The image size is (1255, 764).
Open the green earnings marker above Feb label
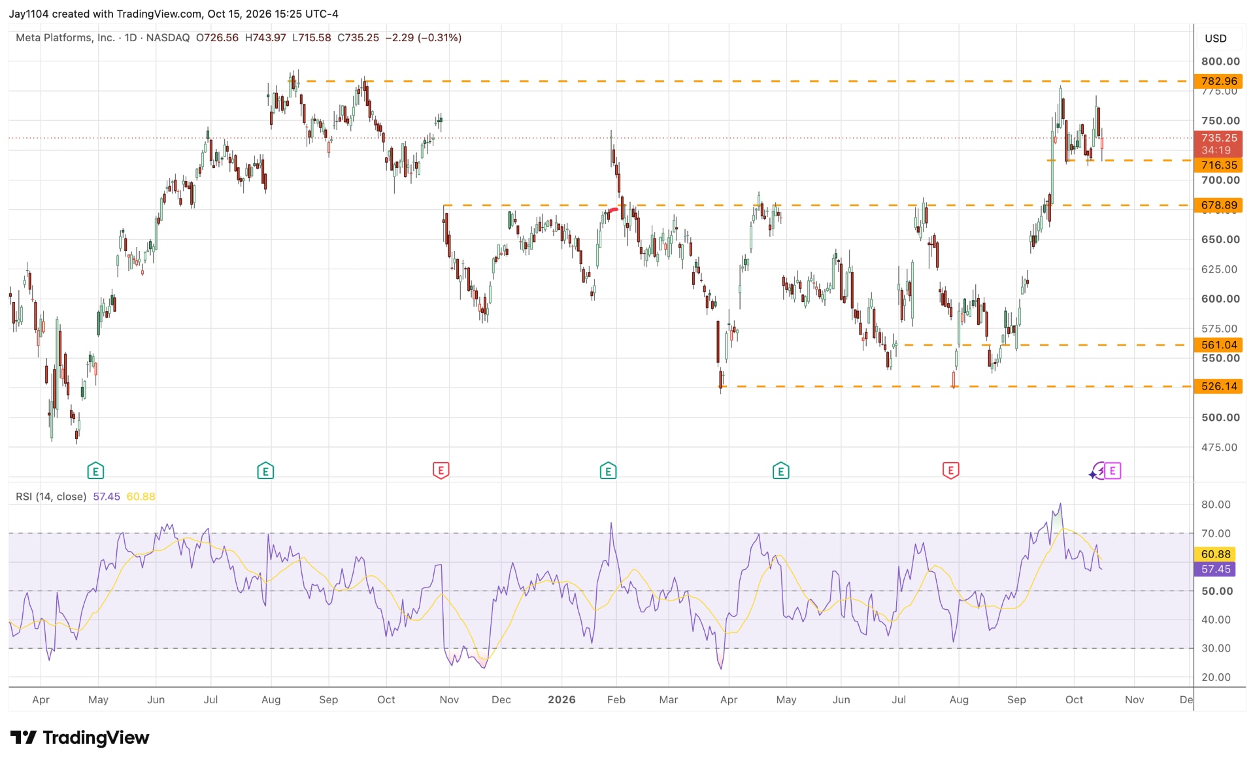tap(608, 471)
